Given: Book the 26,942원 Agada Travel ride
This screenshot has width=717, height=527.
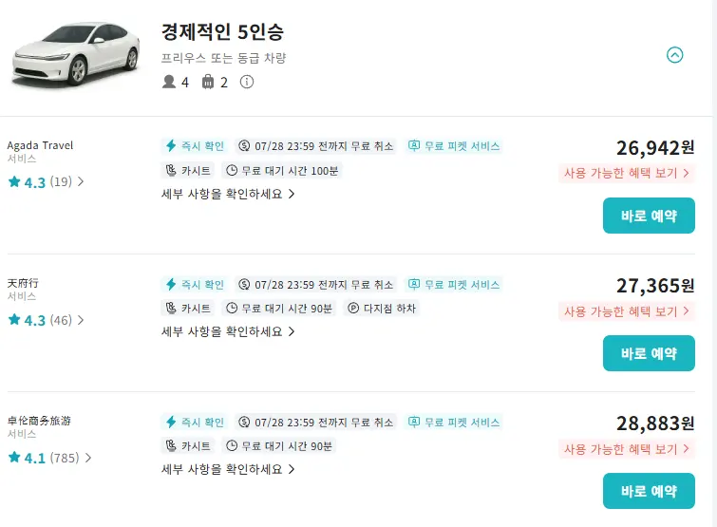Looking at the screenshot, I should point(649,216).
